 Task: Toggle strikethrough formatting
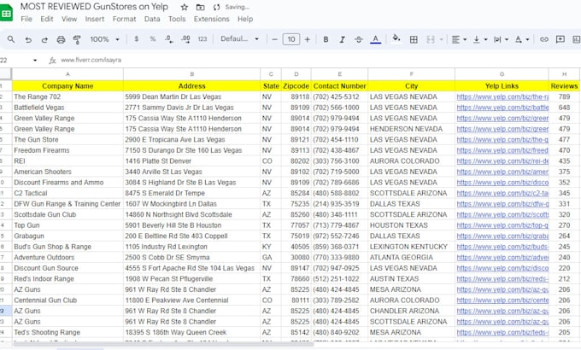(x=358, y=39)
